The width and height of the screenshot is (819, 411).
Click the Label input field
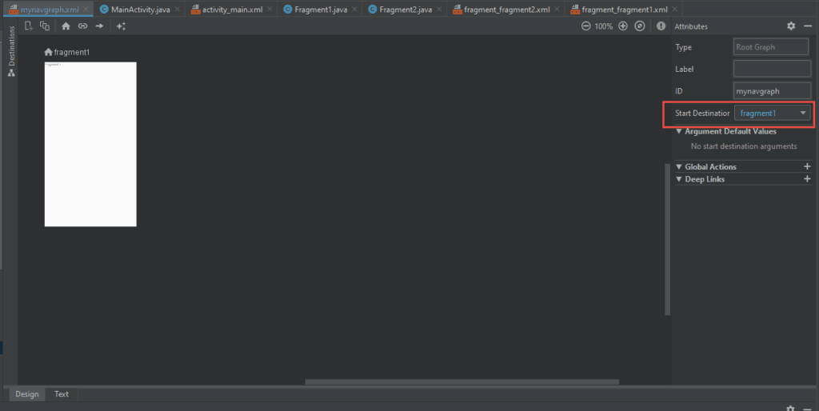click(x=771, y=70)
